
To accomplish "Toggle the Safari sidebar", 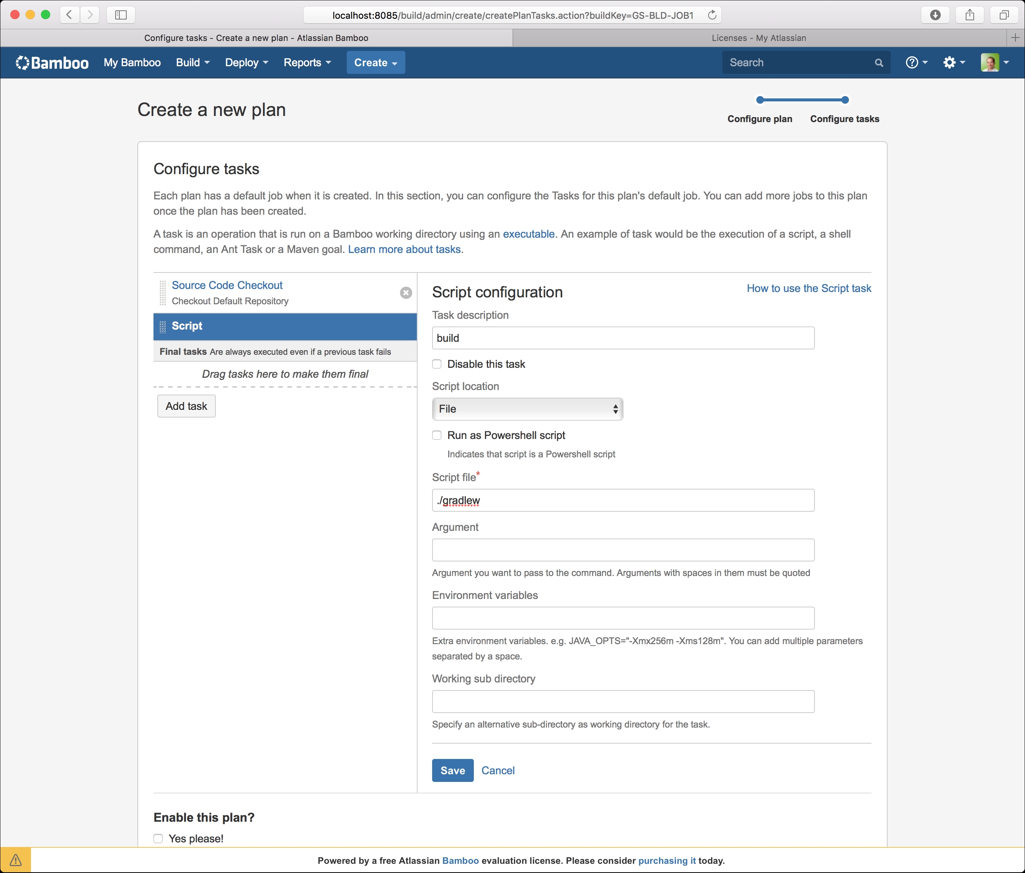I will 121,15.
